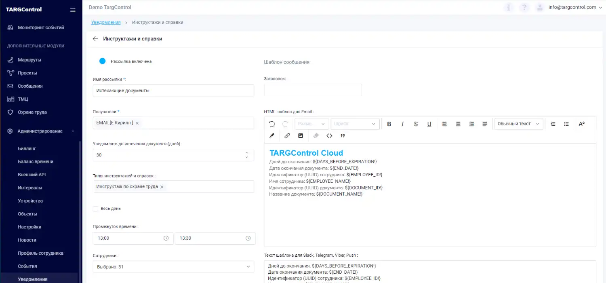Viewport: 606px width, 283px height.
Task: Open the Обычный текст style dropdown
Action: [x=518, y=124]
